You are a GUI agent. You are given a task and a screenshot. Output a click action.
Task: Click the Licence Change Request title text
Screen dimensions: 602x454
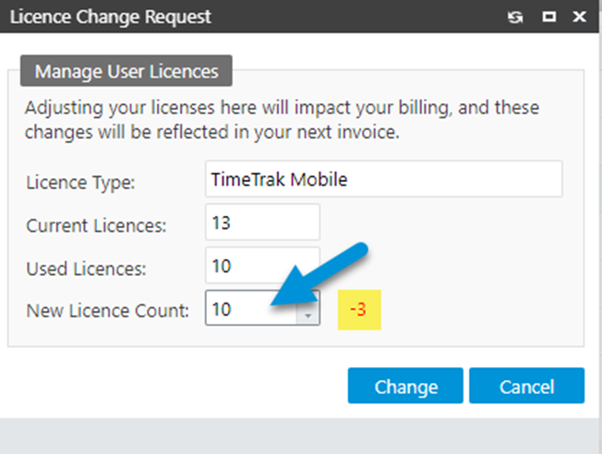[x=110, y=17]
